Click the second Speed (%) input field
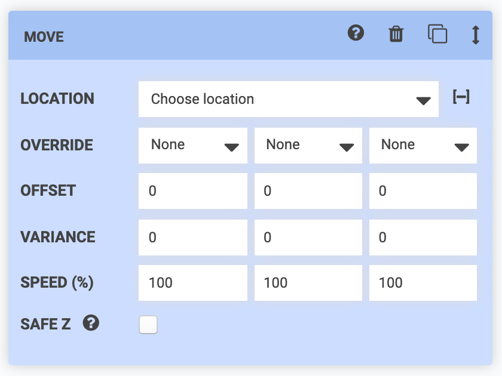Screen dimensions: 502x376 tap(308, 283)
